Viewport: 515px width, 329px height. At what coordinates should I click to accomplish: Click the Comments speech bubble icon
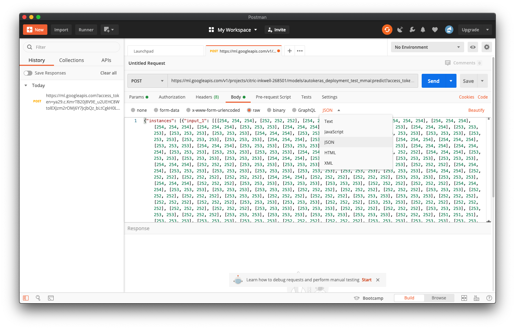(448, 63)
